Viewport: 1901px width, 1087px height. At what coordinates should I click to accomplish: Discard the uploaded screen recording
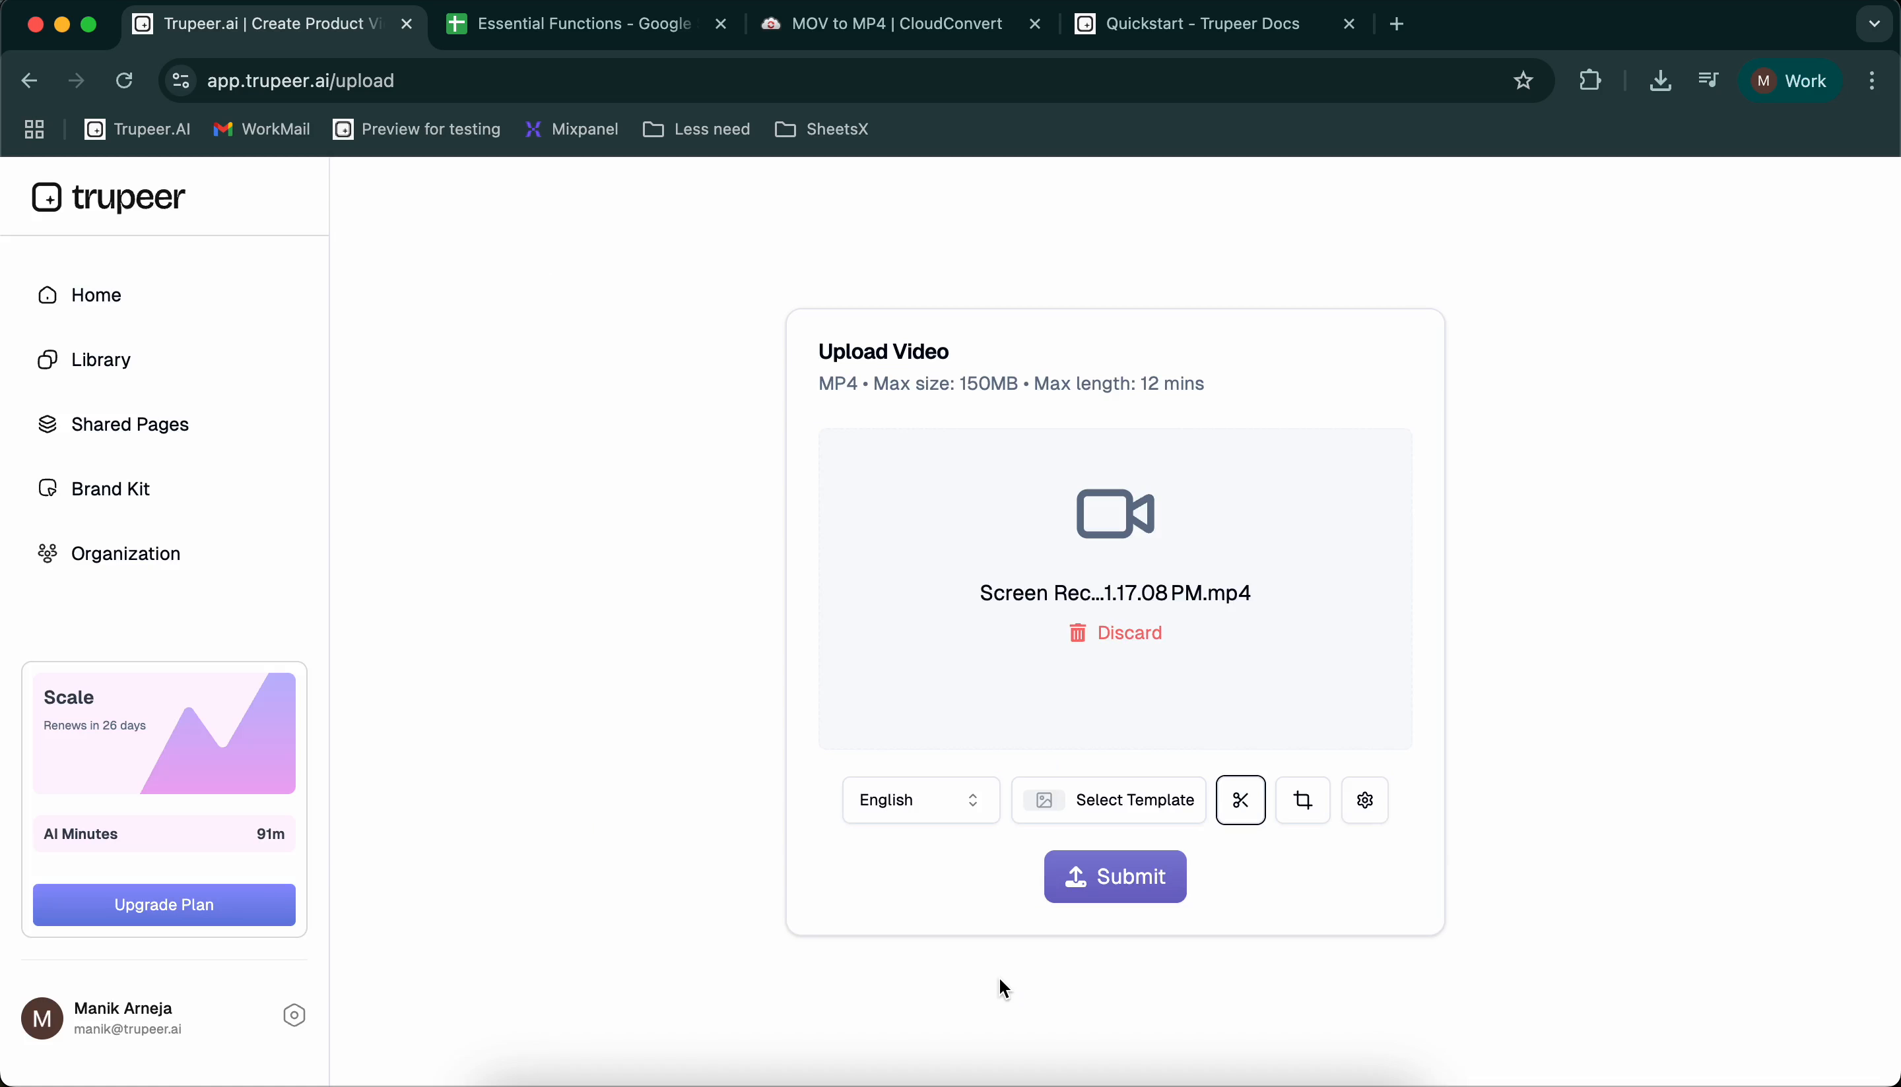(1114, 632)
